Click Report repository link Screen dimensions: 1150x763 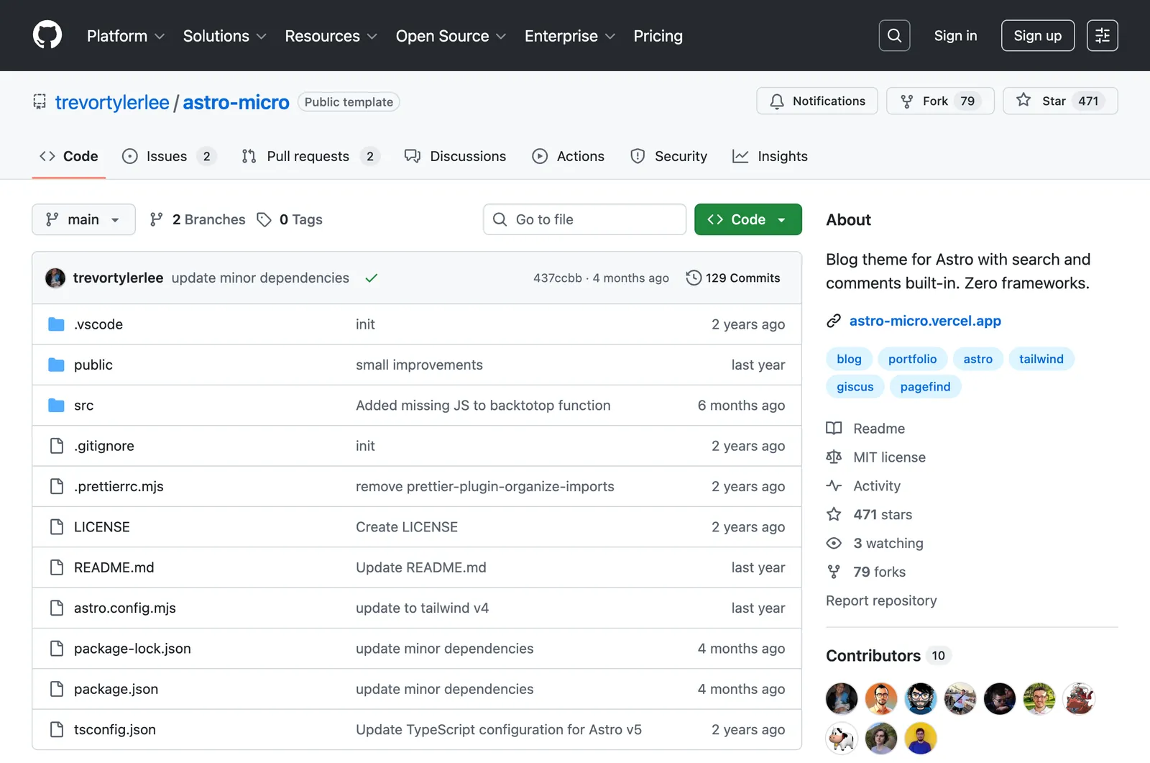[881, 600]
